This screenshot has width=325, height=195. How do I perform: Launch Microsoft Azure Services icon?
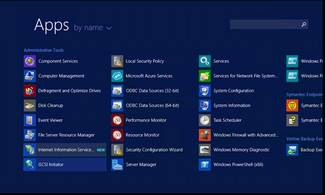click(117, 76)
